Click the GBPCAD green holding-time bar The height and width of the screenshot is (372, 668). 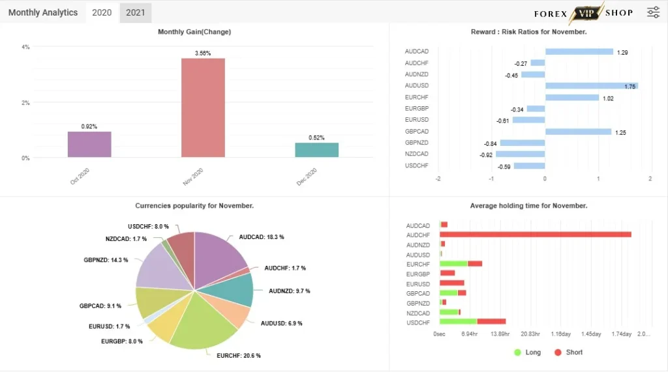(x=449, y=293)
